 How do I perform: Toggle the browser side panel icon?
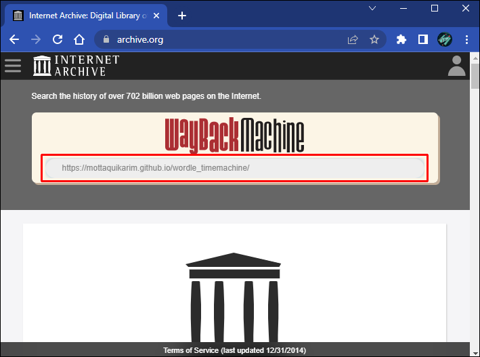click(422, 39)
